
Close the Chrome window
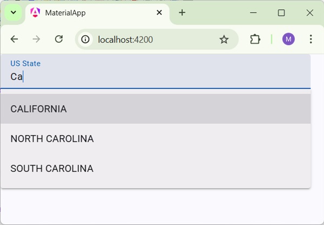tap(309, 12)
